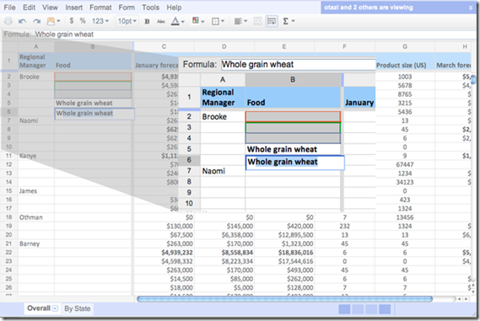Open the text color picker
The image size is (480, 321).
point(177,21)
